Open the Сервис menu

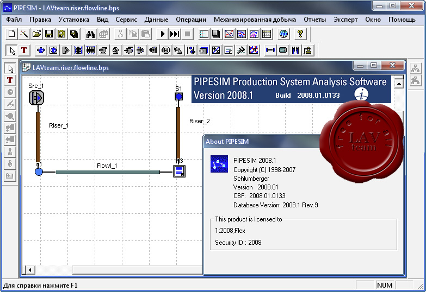click(126, 20)
